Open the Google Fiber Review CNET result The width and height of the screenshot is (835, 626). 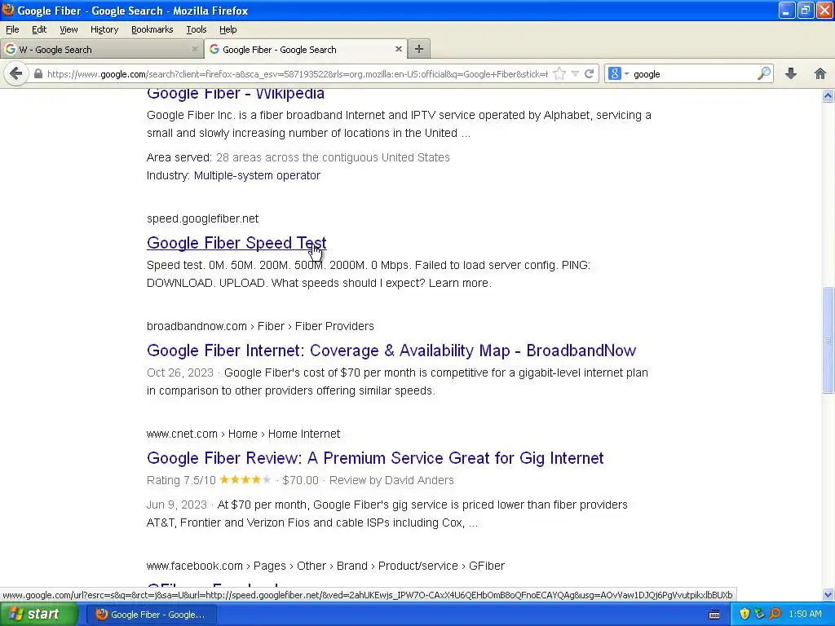(x=375, y=458)
